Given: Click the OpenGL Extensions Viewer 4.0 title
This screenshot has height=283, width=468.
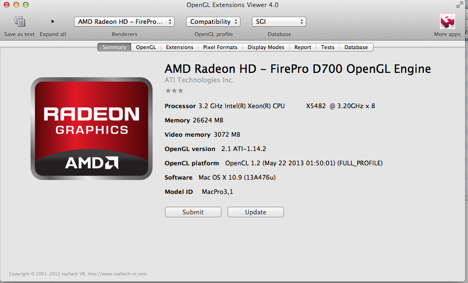Looking at the screenshot, I should [232, 5].
